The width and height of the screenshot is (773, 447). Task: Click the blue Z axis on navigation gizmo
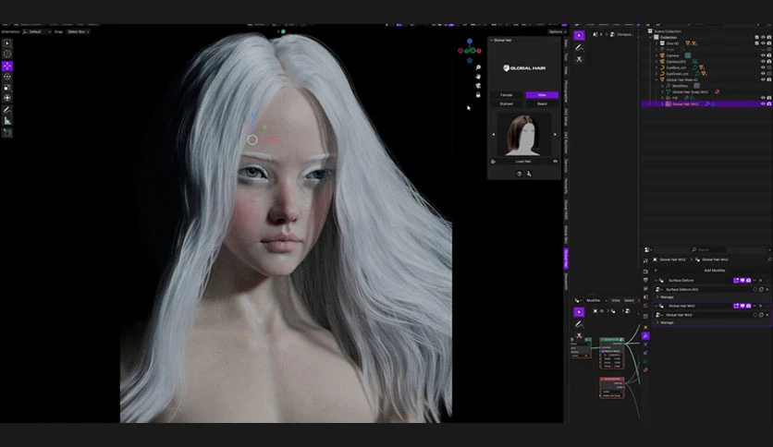click(x=470, y=42)
